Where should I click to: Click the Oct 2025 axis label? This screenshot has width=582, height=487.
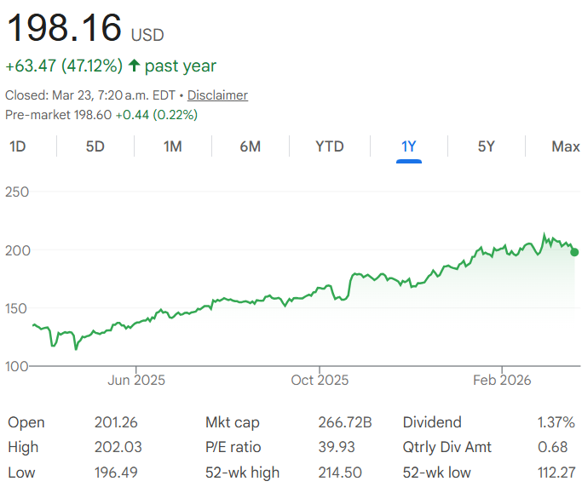pos(320,381)
